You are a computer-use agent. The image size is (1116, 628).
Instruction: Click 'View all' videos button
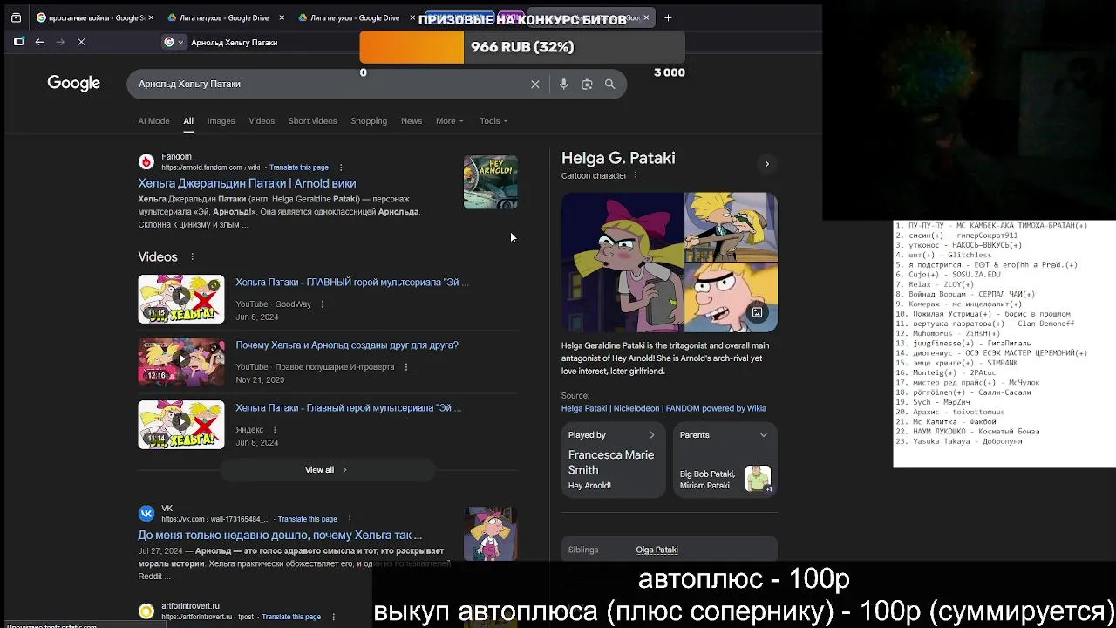[326, 470]
